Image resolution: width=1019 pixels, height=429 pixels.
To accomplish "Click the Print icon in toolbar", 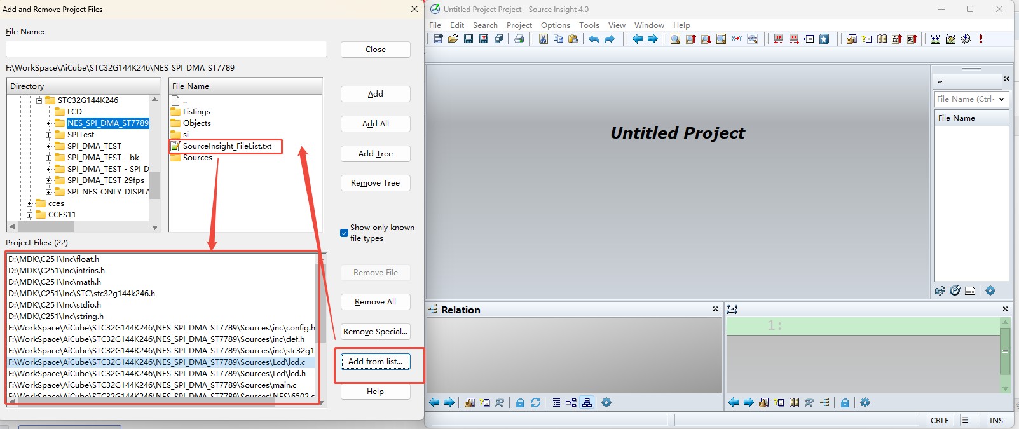I will pos(519,39).
